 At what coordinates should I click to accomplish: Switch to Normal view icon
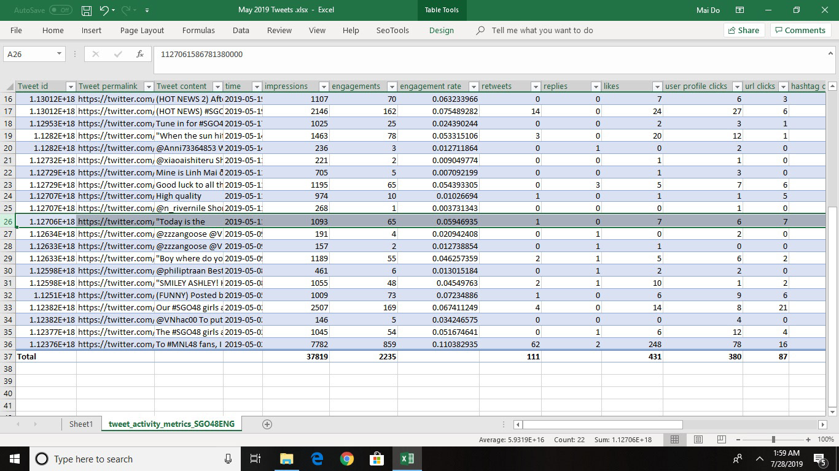pyautogui.click(x=674, y=440)
